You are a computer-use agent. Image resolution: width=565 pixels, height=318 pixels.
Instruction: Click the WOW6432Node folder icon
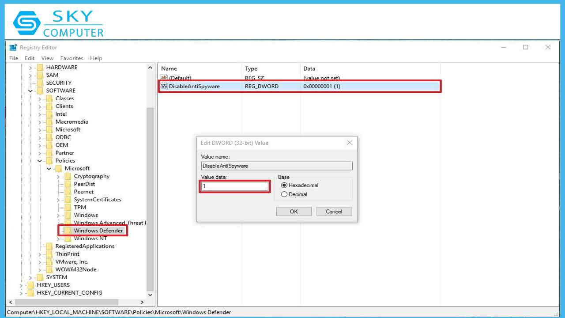(49, 269)
